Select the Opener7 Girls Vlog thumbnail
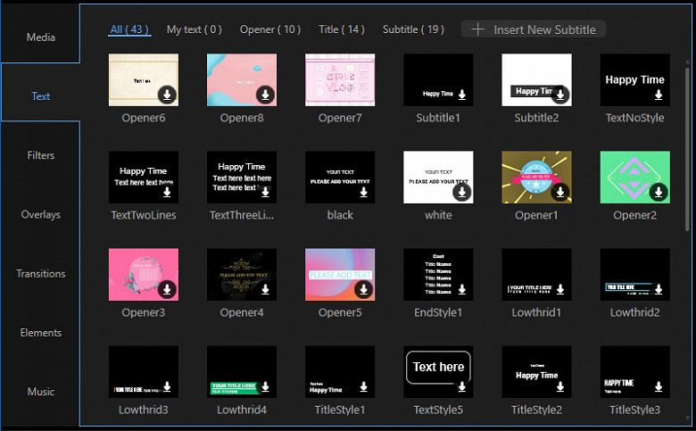Viewport: 696px width, 431px height. 340,80
